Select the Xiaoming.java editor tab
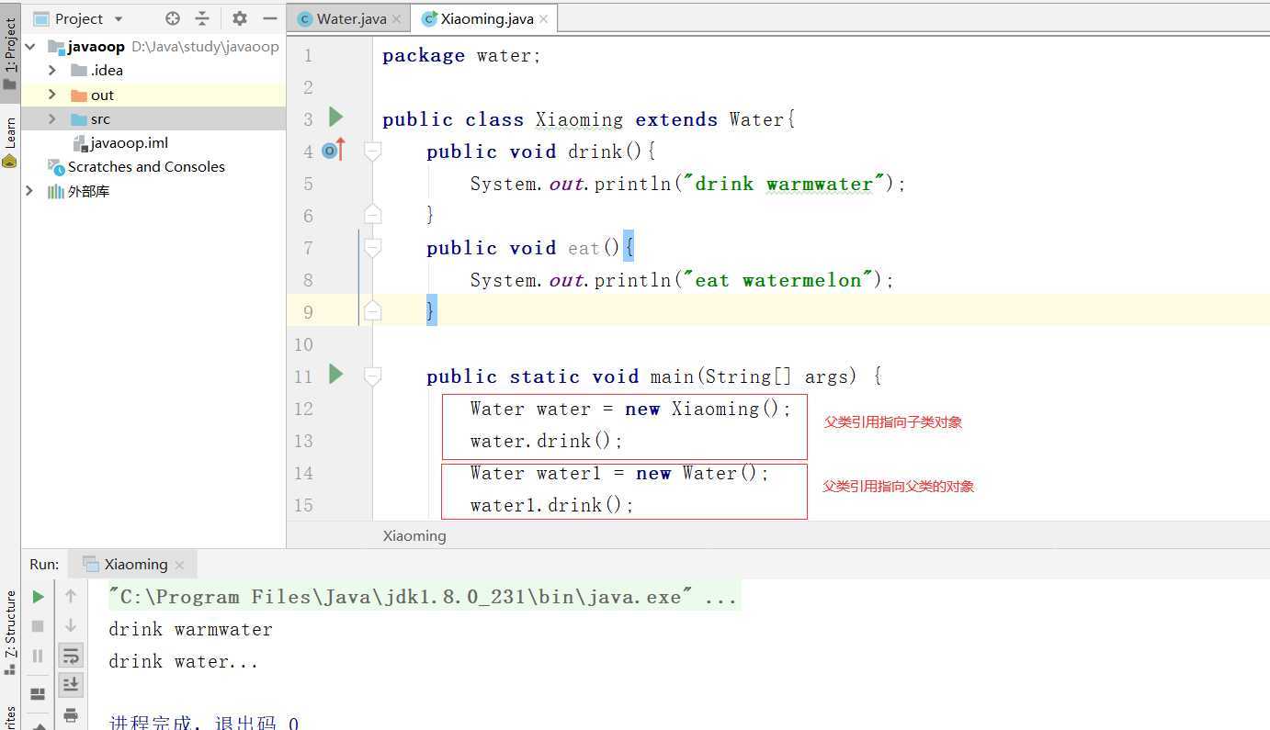Screen dimensions: 1270x730 click(x=486, y=18)
